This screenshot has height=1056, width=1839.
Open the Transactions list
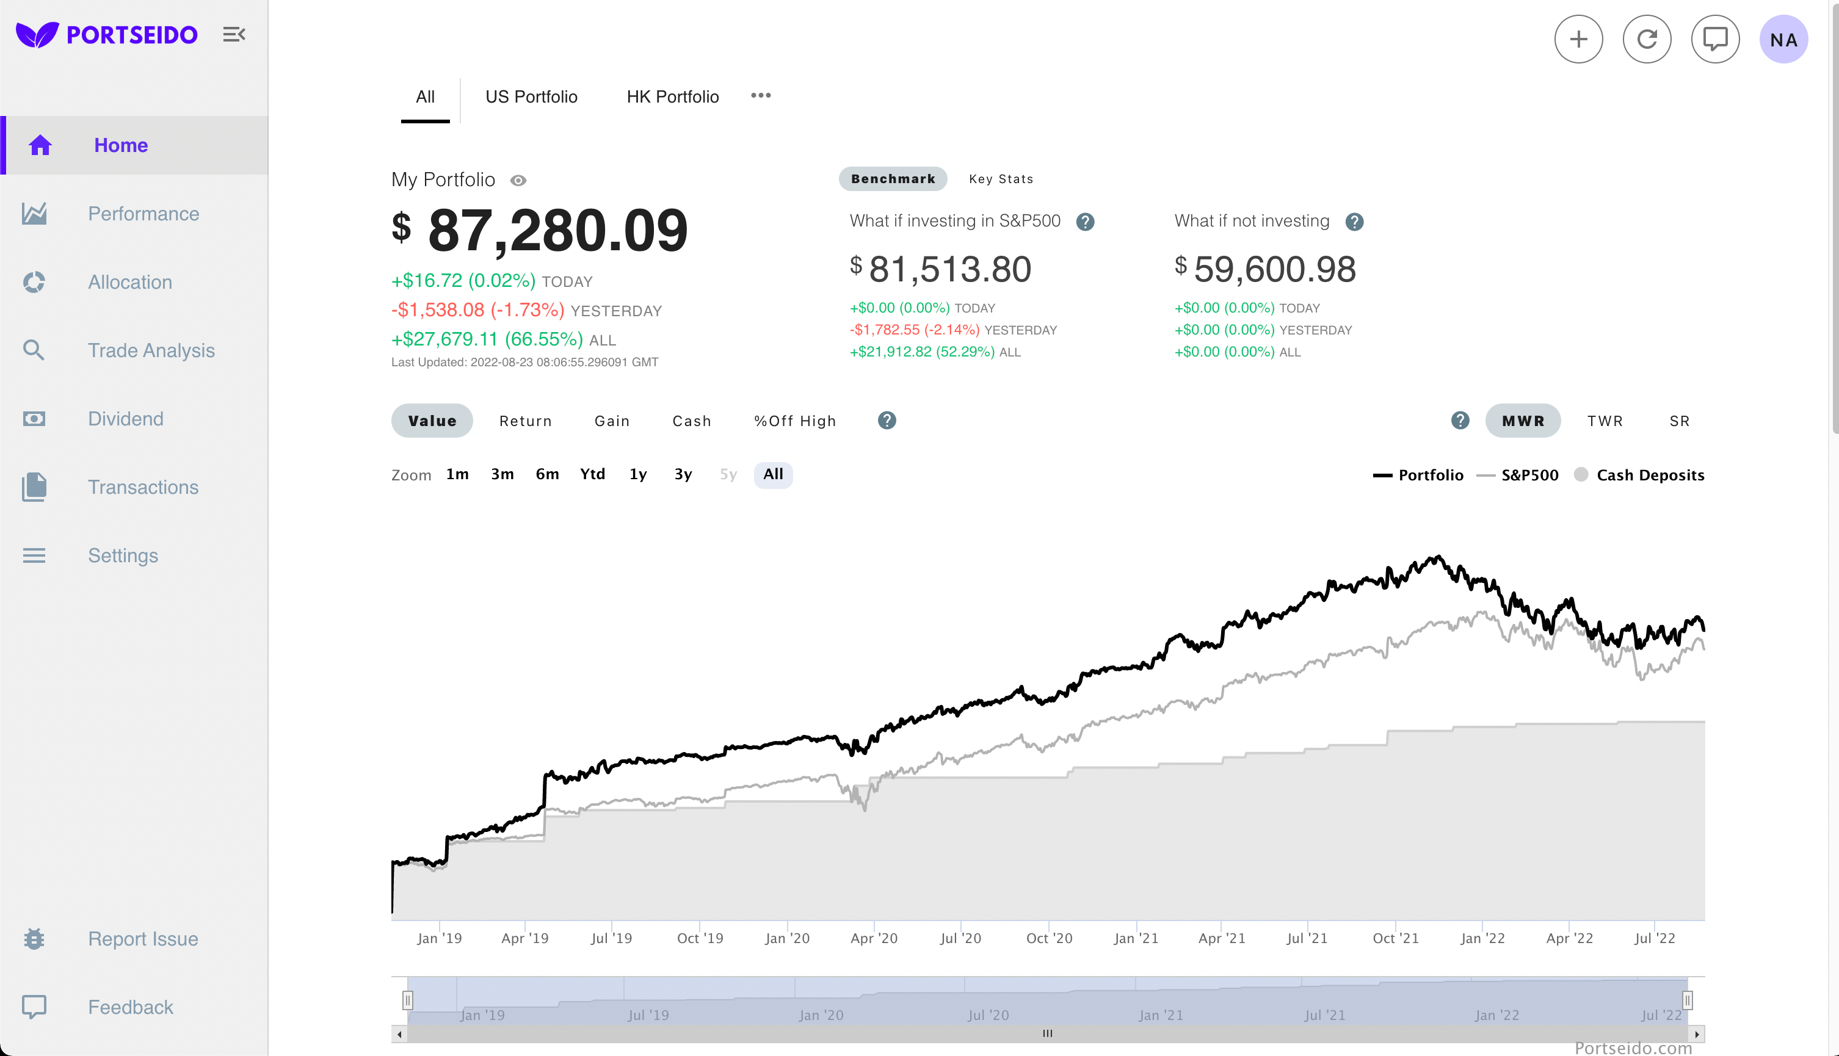pyautogui.click(x=143, y=486)
